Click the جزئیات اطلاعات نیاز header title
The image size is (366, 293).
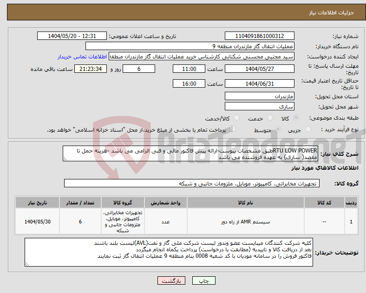click(x=332, y=13)
